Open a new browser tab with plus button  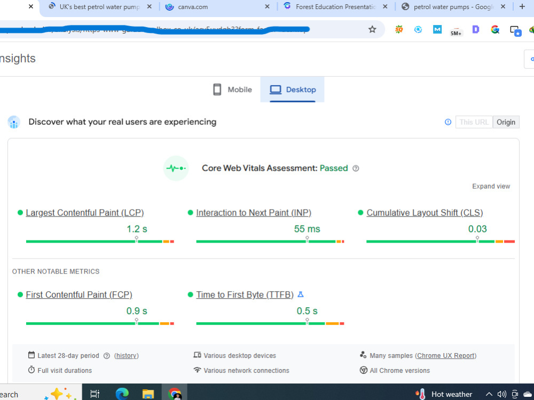(522, 6)
